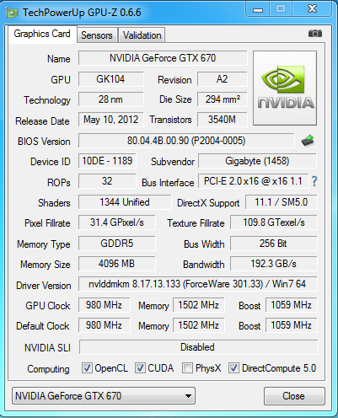Select the Graphics Card tab
Screen dimensions: 338x418
tap(42, 34)
